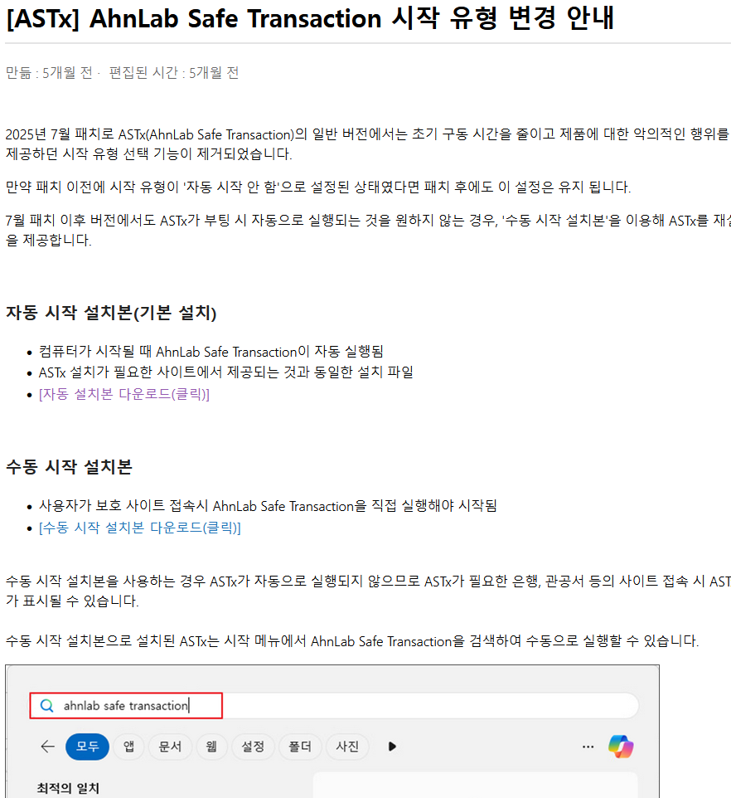Click the back arrow in search panel
Image resolution: width=731 pixels, height=798 pixels.
coord(48,747)
